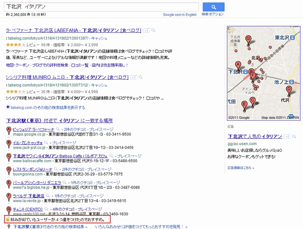Open 2件のクチコミ for ピッツェリア ラ・ベファーナ
The image size is (303, 229).
pos(75,129)
